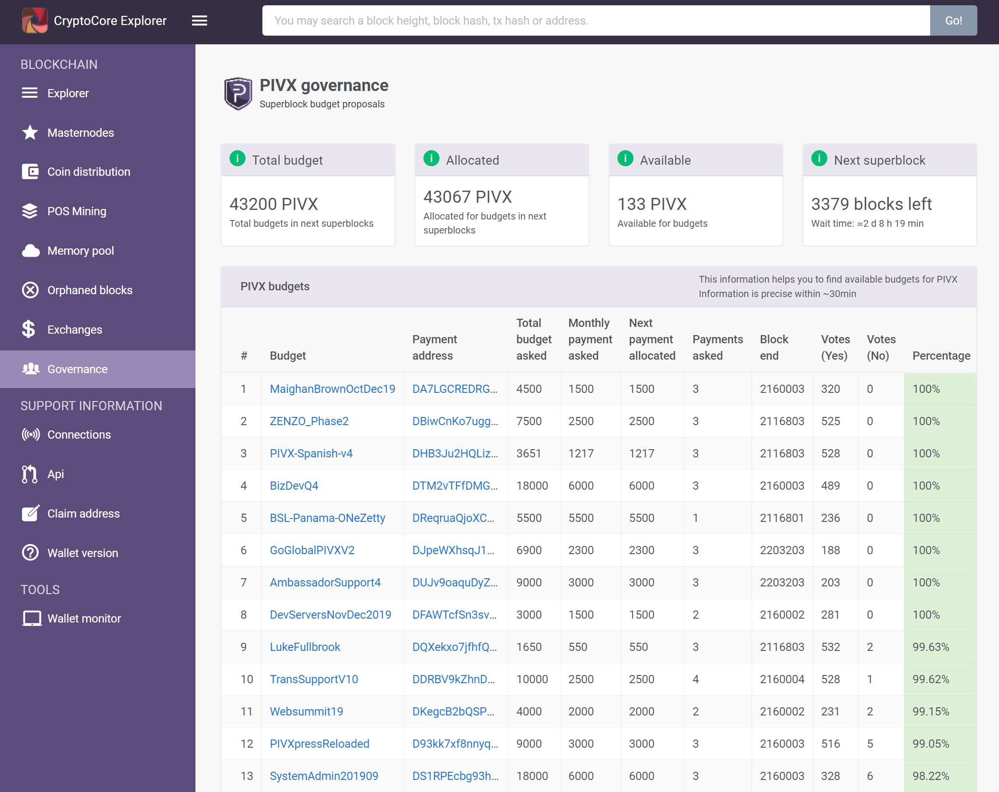Click the 99.63% percentage cell
The height and width of the screenshot is (792, 999).
click(x=940, y=647)
